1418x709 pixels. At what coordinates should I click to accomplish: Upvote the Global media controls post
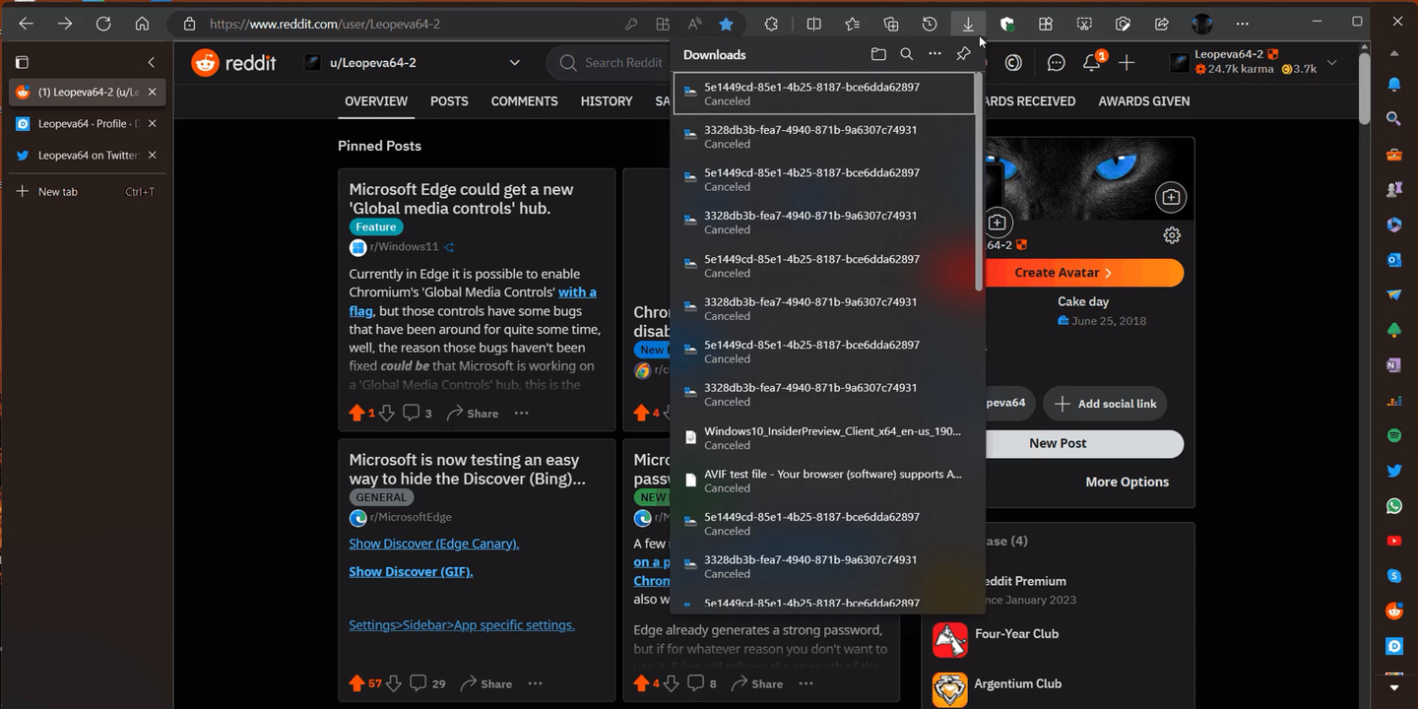(x=356, y=414)
